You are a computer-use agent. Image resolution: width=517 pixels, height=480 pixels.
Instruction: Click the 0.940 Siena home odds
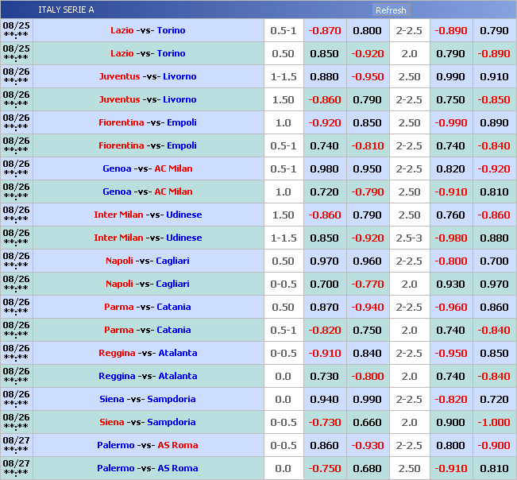(325, 399)
